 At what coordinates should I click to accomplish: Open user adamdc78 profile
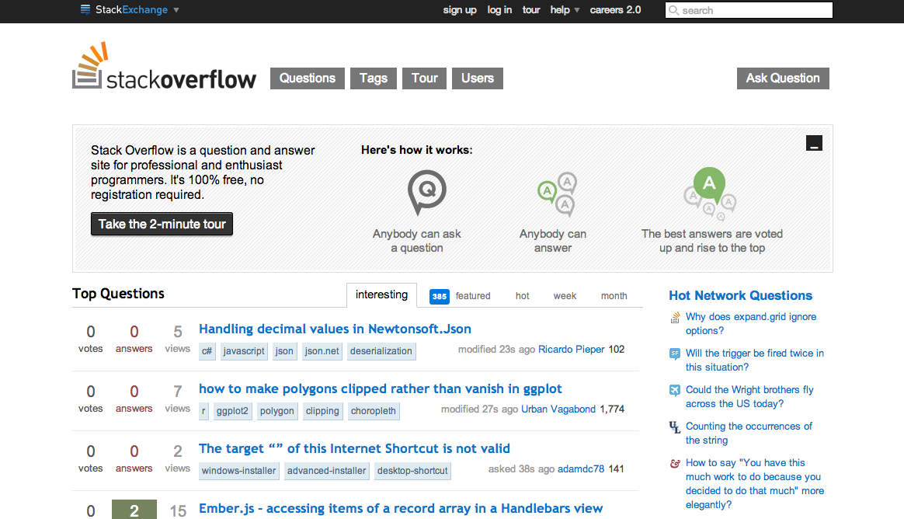pos(581,469)
